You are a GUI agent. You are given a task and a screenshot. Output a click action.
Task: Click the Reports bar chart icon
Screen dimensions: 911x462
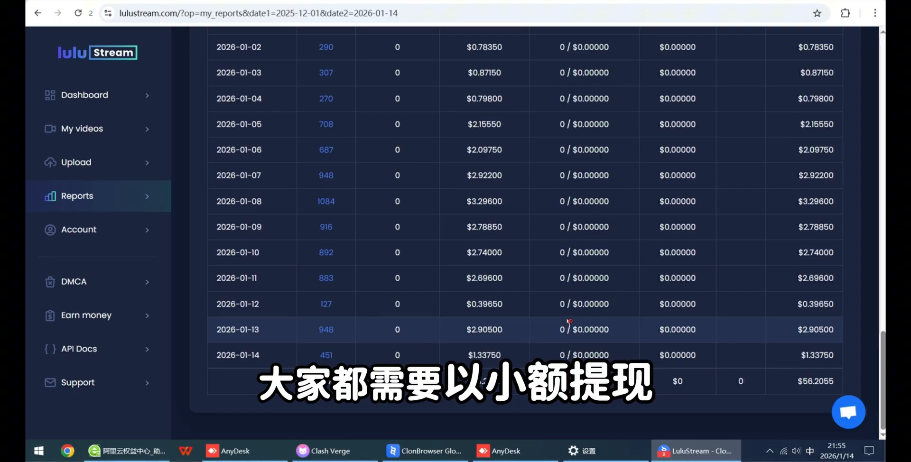[50, 196]
